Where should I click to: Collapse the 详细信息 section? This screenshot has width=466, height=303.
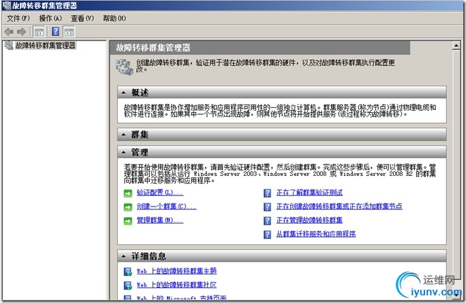coord(123,256)
